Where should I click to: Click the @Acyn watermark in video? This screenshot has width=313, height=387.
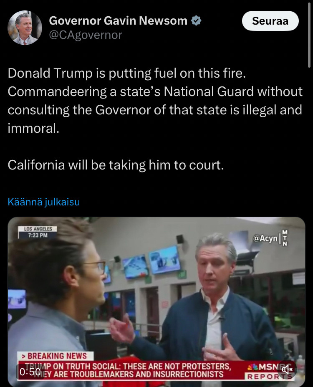[x=265, y=238]
